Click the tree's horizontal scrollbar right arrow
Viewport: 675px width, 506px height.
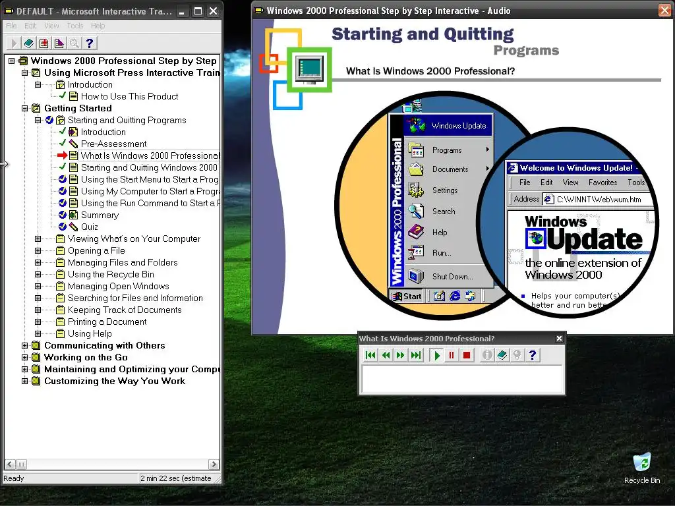coord(214,464)
